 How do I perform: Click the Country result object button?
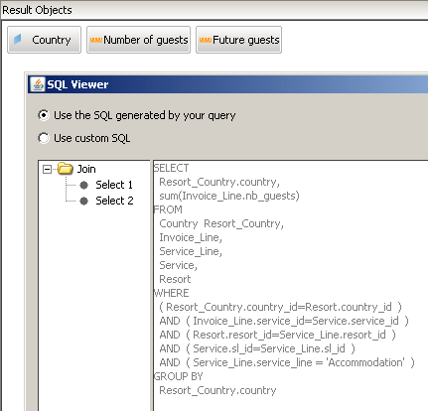click(44, 40)
